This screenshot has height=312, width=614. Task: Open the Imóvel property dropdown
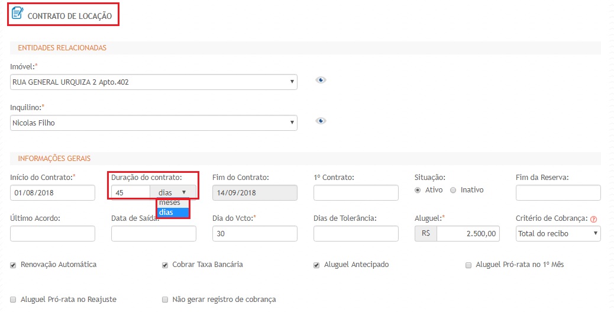pyautogui.click(x=154, y=82)
